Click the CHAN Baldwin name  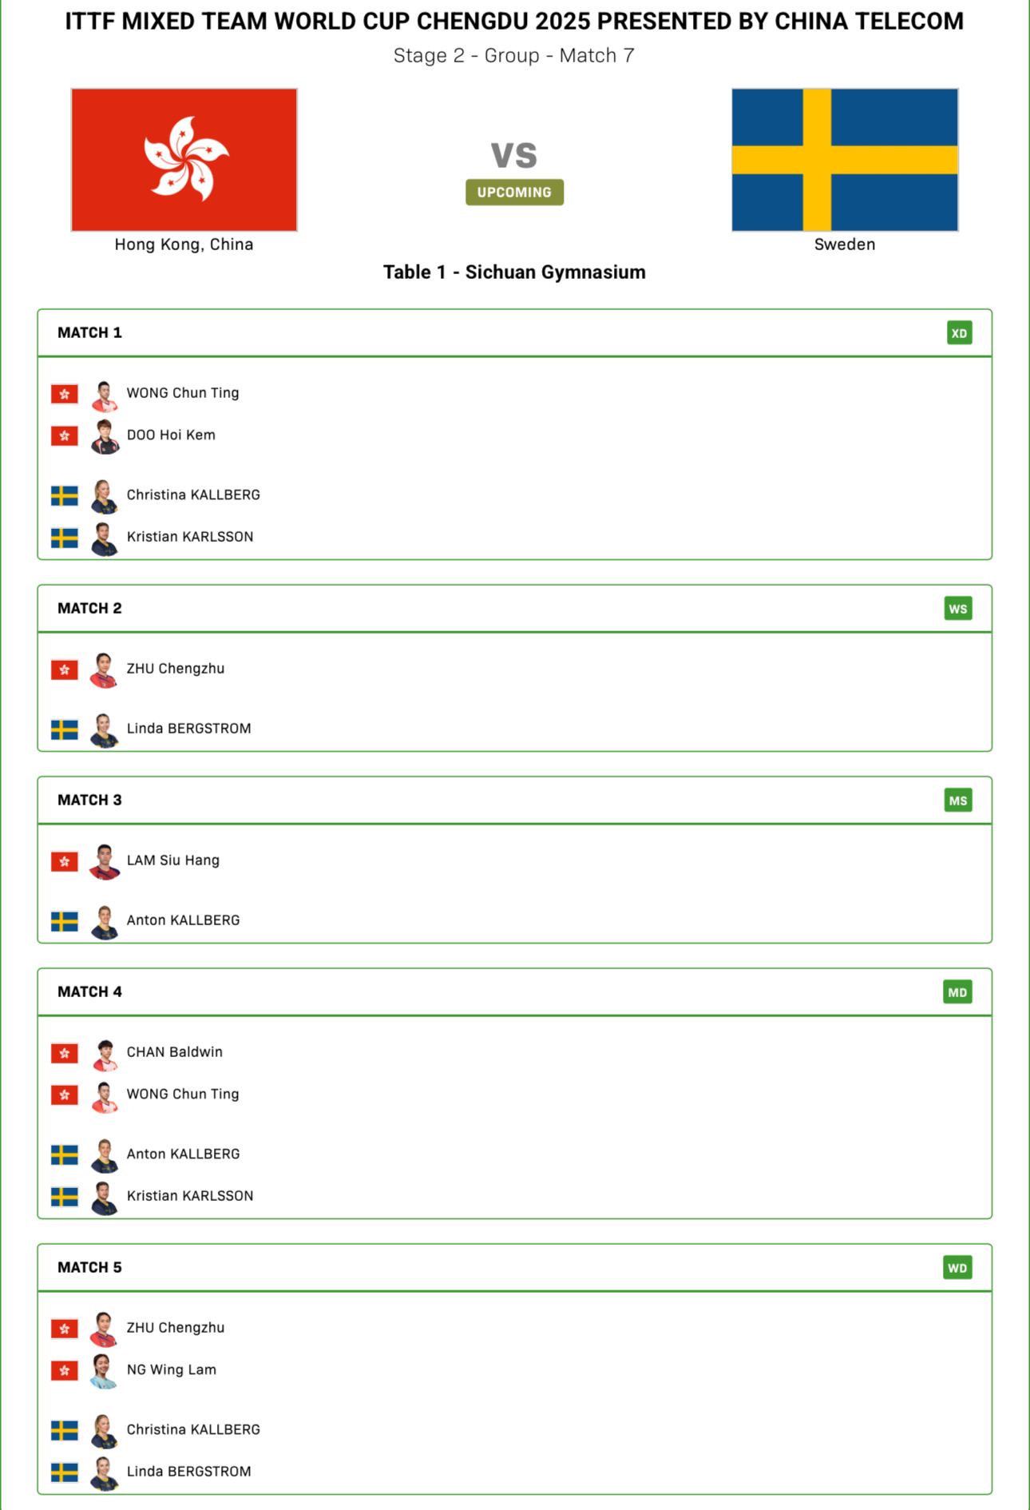175,1052
